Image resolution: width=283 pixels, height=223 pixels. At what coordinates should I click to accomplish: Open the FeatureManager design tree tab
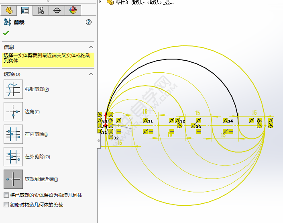(x=9, y=10)
